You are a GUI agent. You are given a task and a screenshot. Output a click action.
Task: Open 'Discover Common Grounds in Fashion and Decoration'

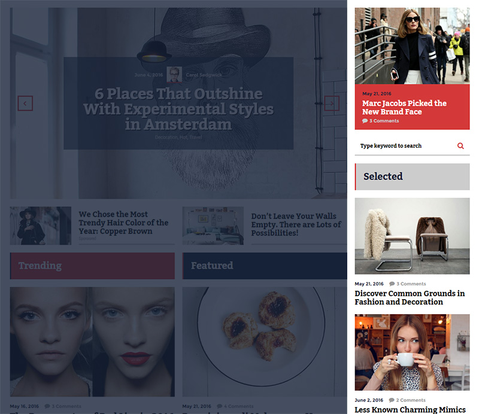tap(410, 298)
